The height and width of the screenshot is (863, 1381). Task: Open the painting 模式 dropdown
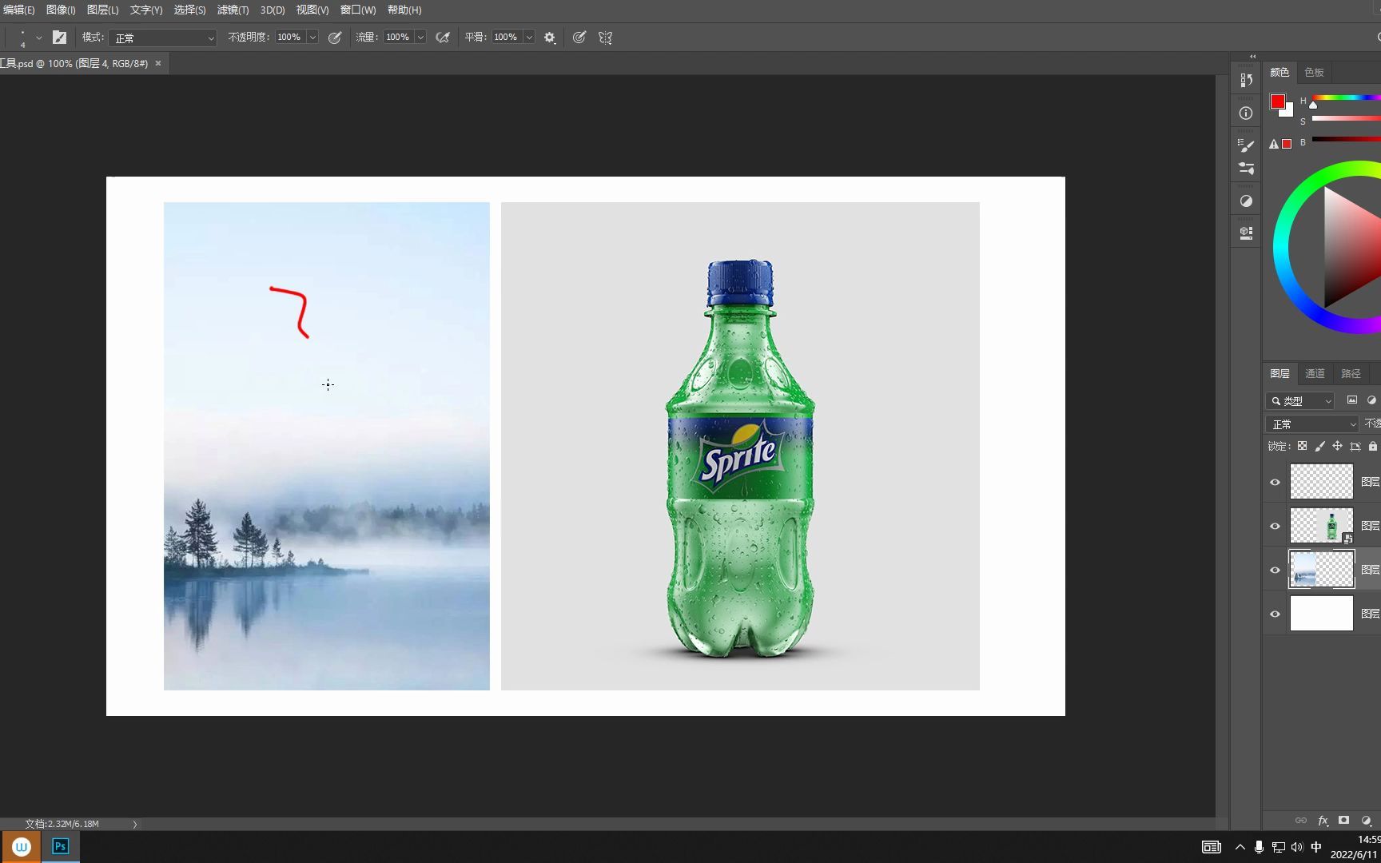click(x=162, y=38)
